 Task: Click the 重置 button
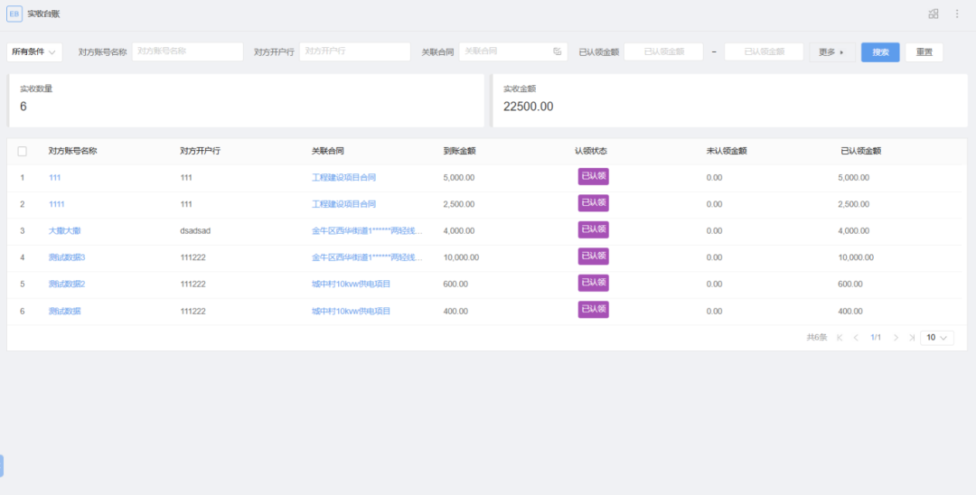coord(924,52)
